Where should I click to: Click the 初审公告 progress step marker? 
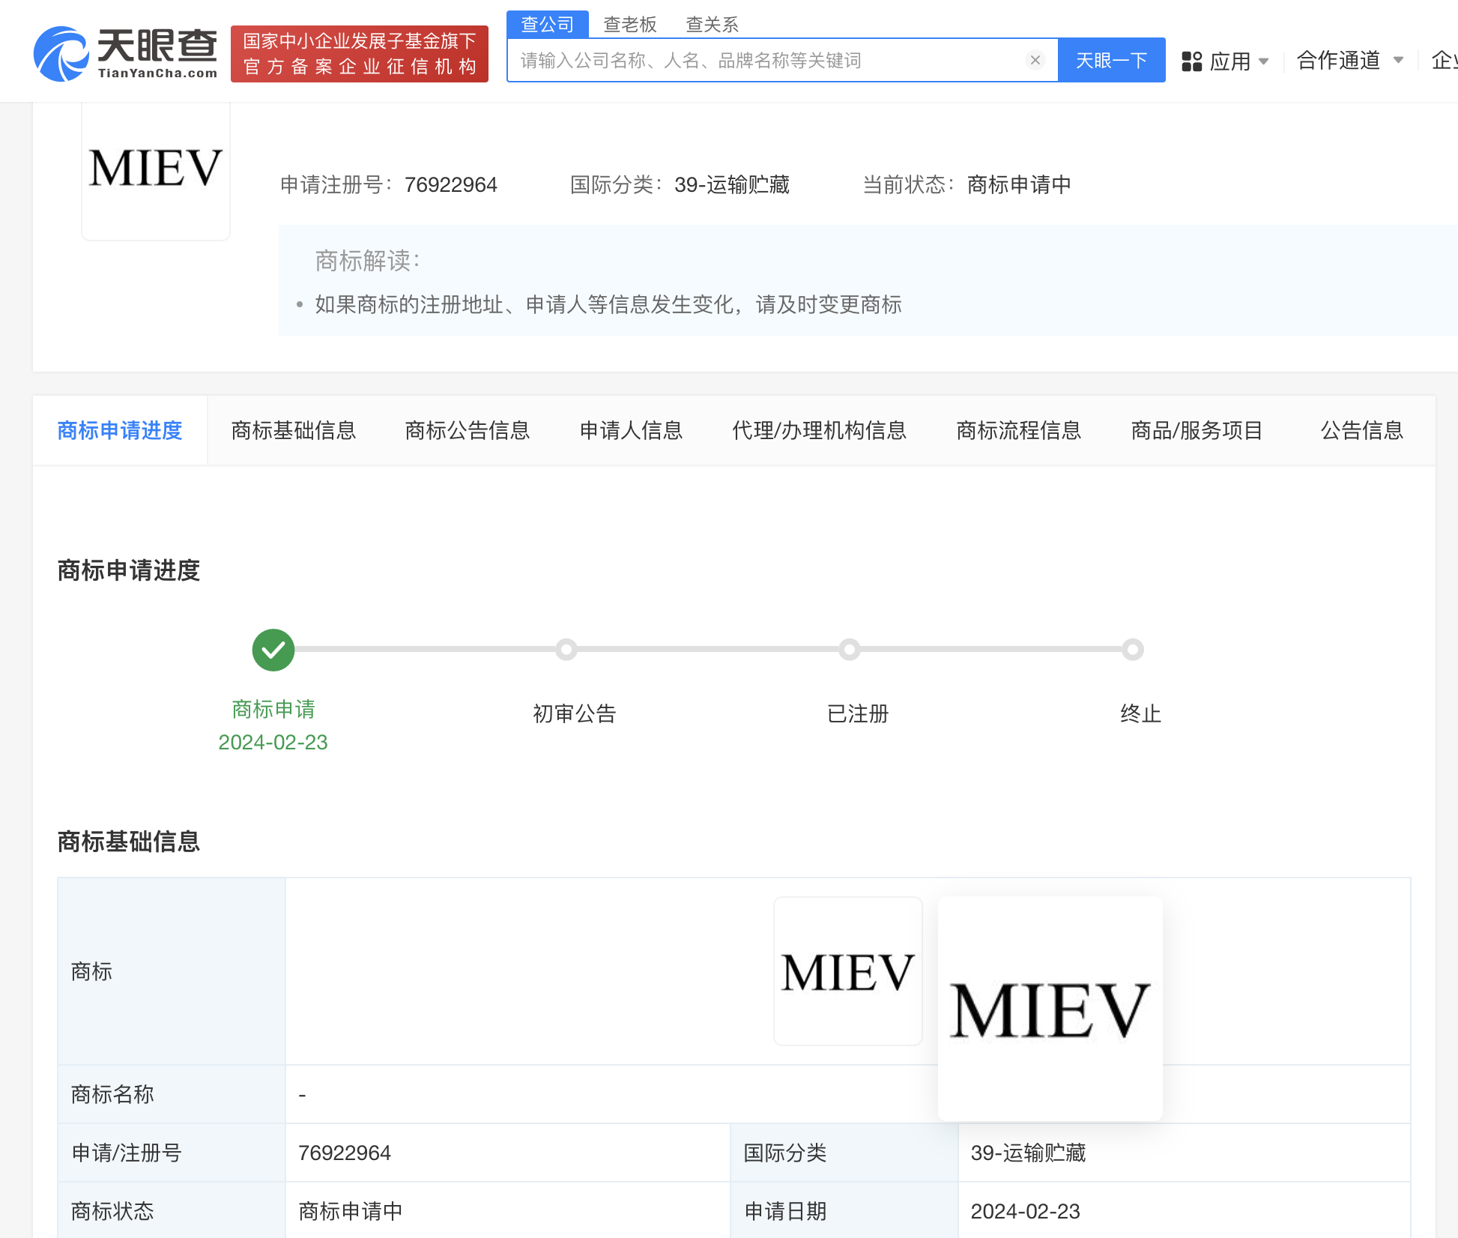566,650
